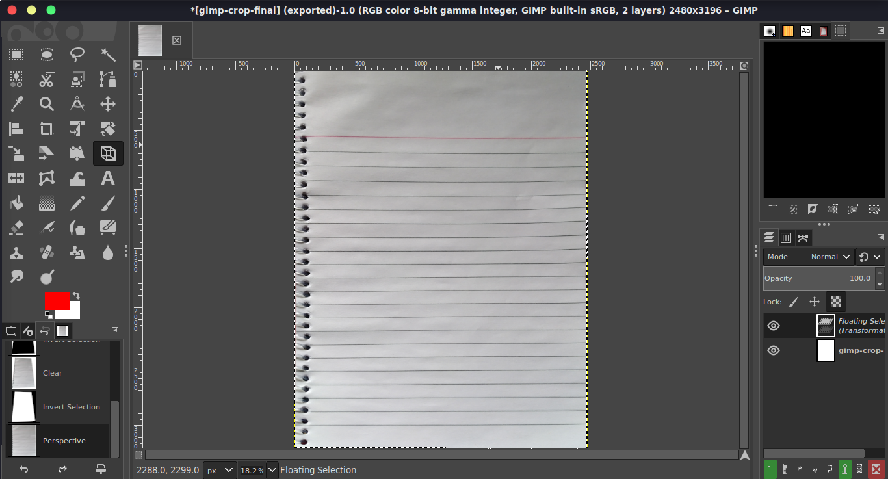The width and height of the screenshot is (888, 479).
Task: Select the Crop tool
Action: [46, 129]
